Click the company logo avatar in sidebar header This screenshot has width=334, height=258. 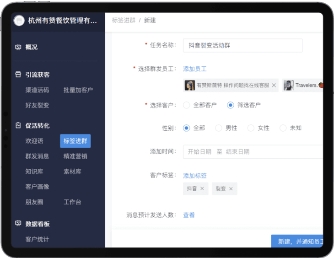[19, 21]
